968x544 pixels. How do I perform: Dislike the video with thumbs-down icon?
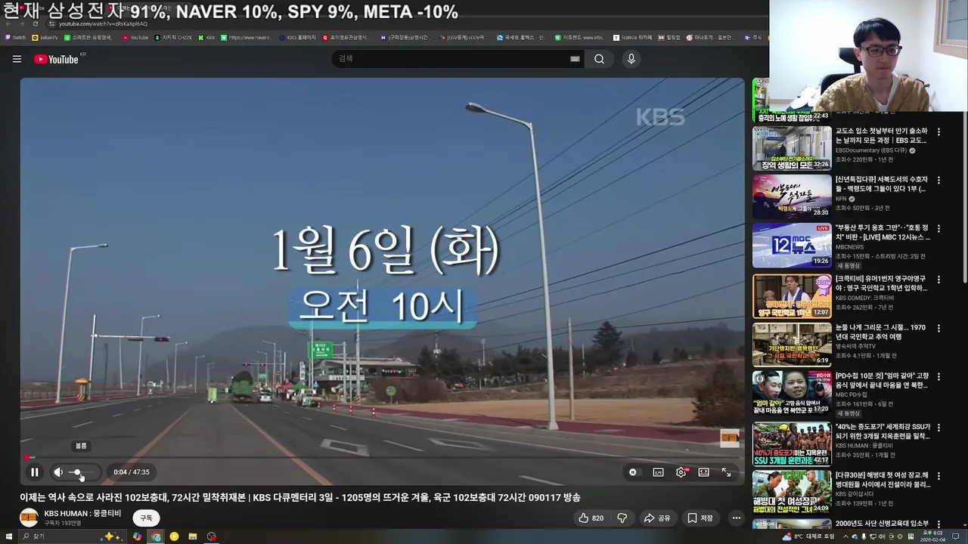[622, 518]
